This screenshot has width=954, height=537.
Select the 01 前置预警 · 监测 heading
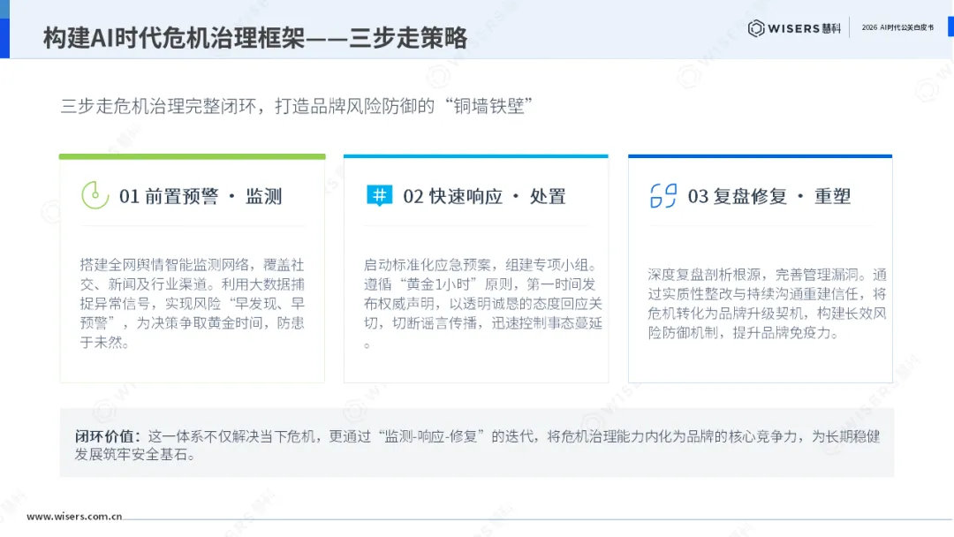(x=201, y=196)
